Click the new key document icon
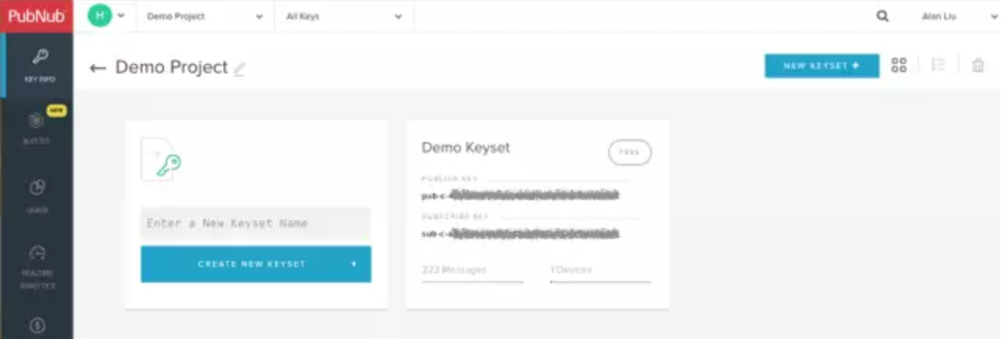 point(161,159)
